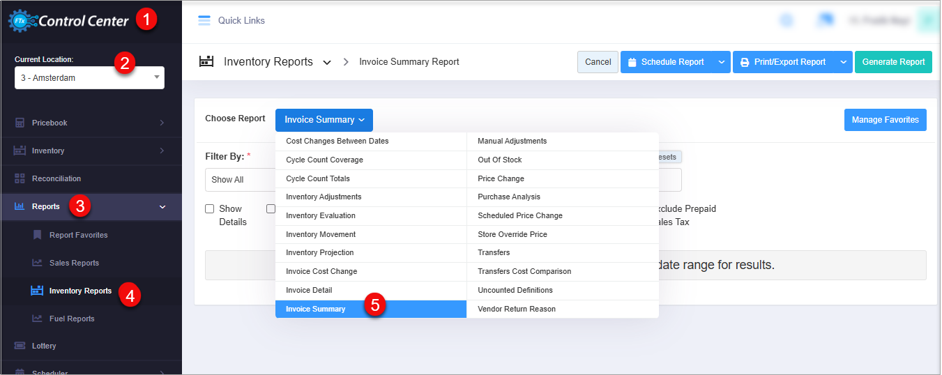942x375 pixels.
Task: Toggle the Show Details checkbox
Action: click(x=209, y=208)
